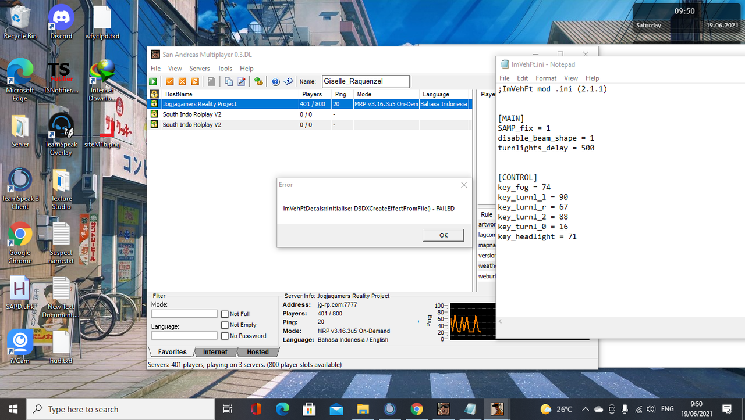Enable the Not Full filter checkbox
The width and height of the screenshot is (745, 420).
(x=225, y=314)
